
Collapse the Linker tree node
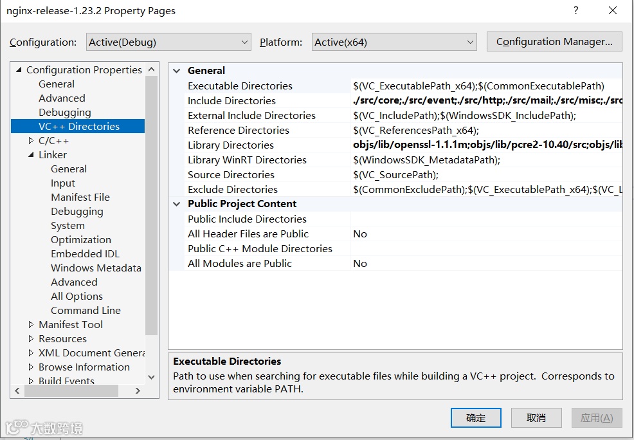click(31, 155)
